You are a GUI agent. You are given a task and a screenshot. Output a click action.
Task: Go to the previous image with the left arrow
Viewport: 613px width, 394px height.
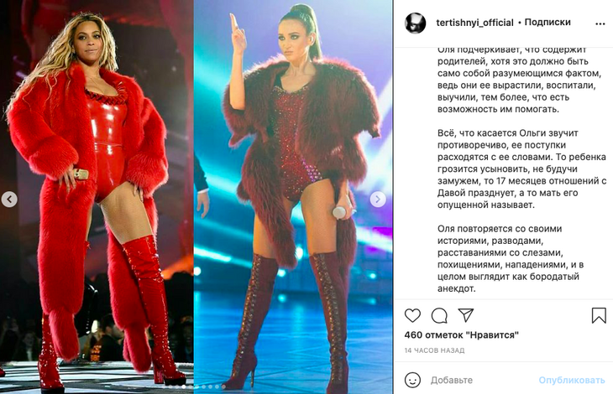[x=9, y=200]
